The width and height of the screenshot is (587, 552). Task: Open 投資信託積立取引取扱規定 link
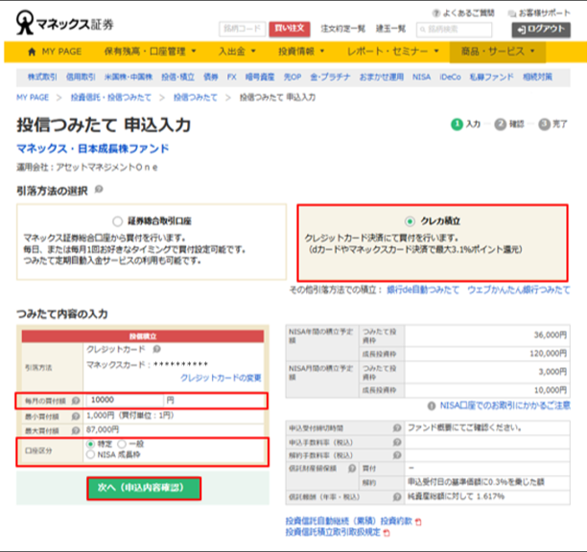333,533
